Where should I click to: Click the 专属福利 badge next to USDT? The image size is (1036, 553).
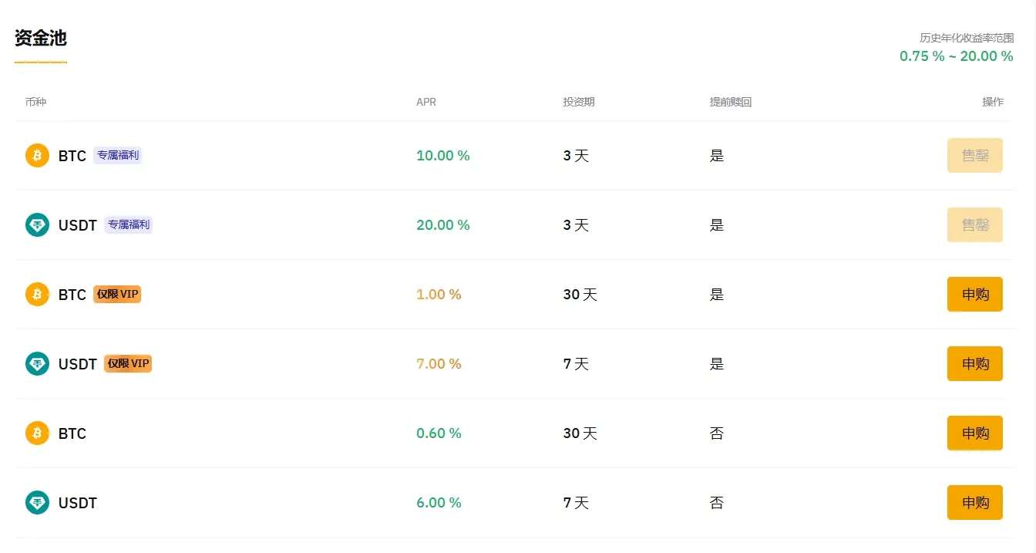tap(129, 224)
